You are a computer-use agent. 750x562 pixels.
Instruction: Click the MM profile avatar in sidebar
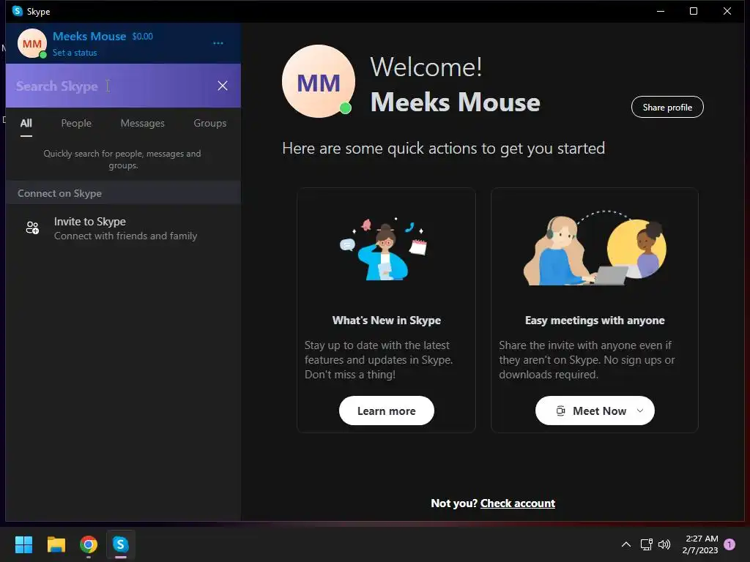[x=32, y=43]
